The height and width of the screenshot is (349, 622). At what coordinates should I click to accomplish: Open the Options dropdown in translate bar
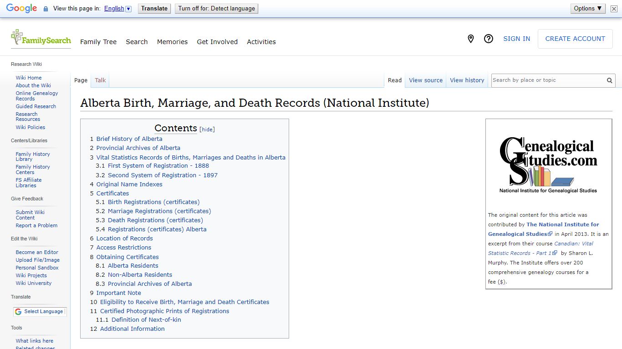click(588, 9)
